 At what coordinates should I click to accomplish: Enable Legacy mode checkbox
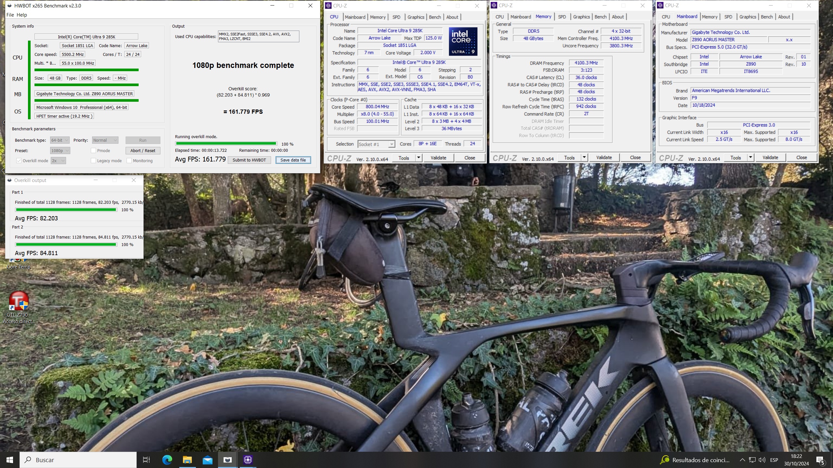click(x=93, y=161)
